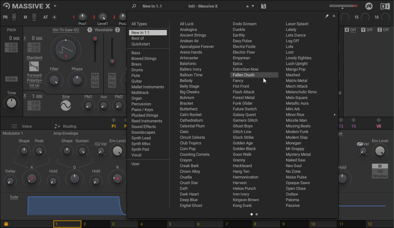Click the magnifier search icon in the header

pos(134,6)
